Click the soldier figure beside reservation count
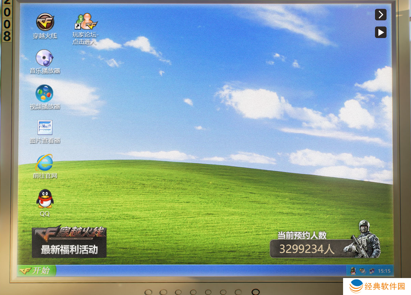This screenshot has height=295, width=411. [x=362, y=239]
